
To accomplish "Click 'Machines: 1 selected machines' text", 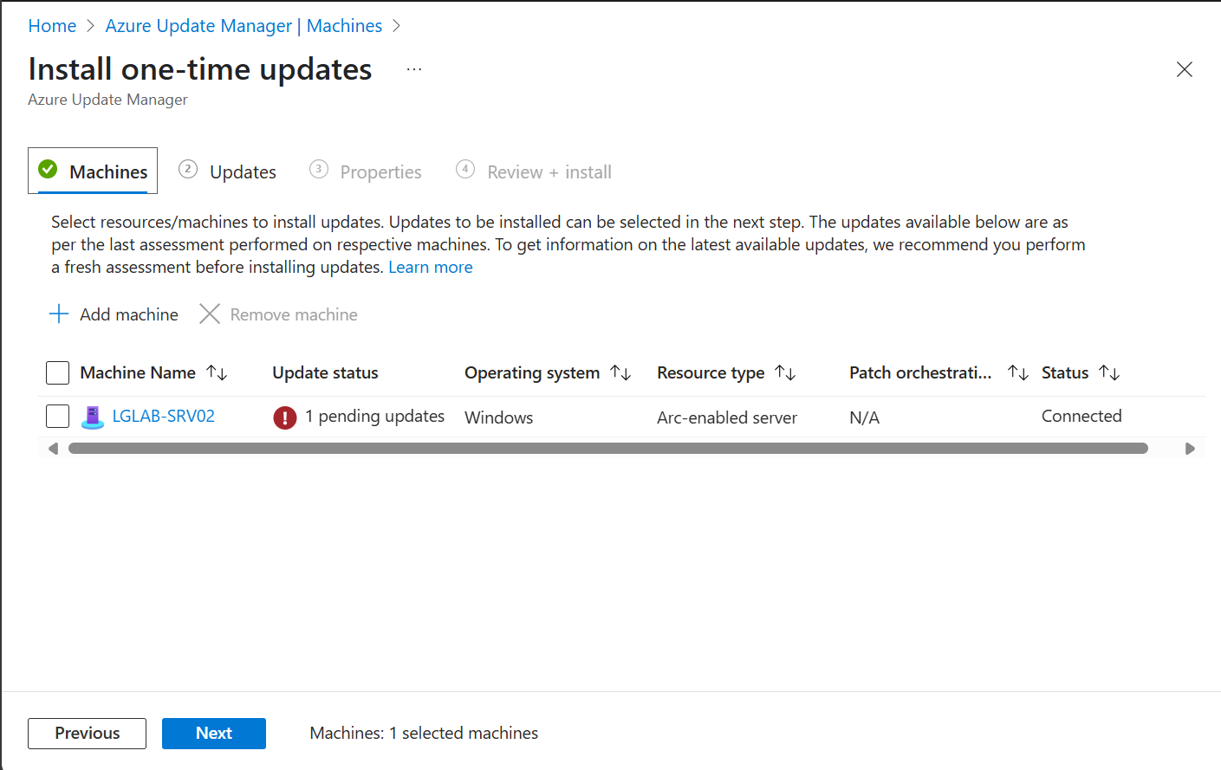I will pos(424,733).
